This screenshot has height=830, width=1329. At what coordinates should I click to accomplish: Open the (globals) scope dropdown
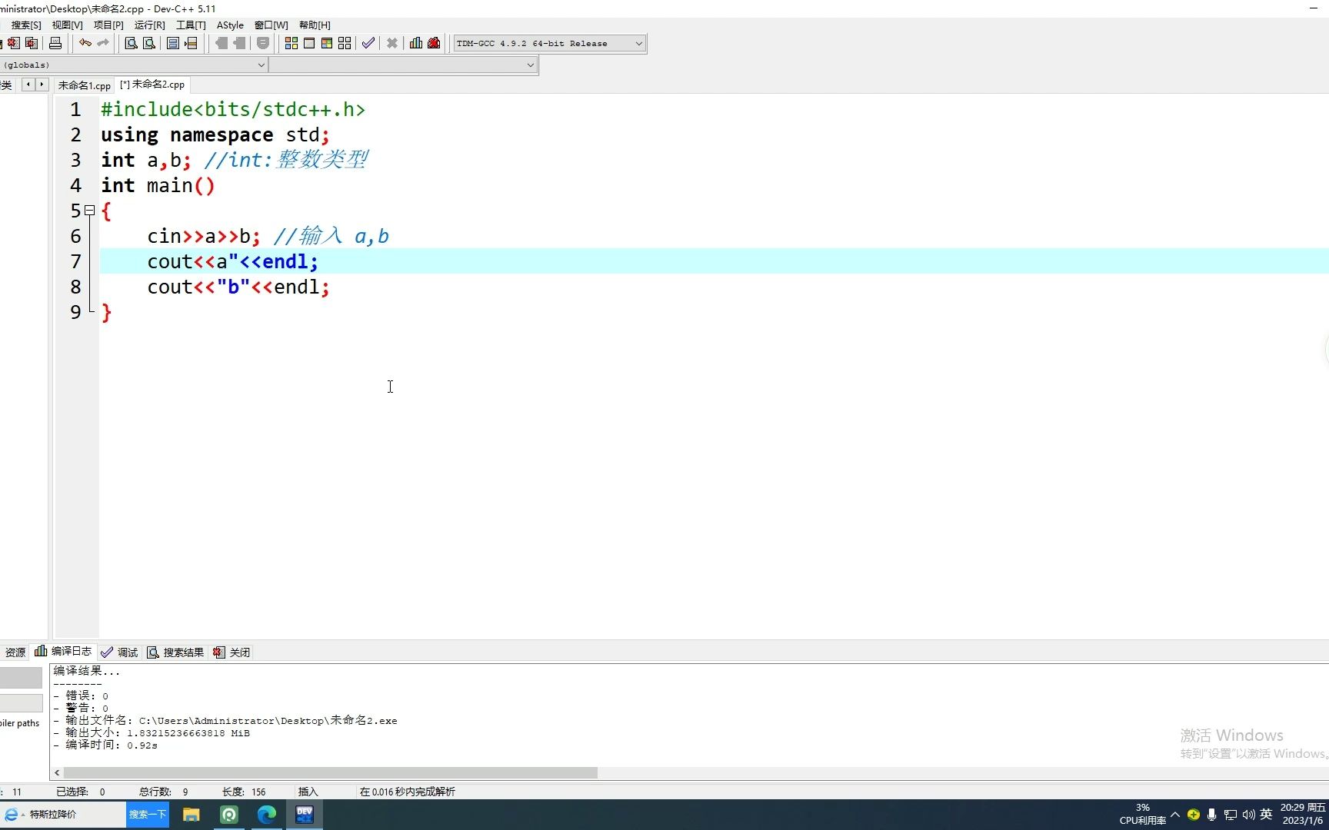coord(133,65)
